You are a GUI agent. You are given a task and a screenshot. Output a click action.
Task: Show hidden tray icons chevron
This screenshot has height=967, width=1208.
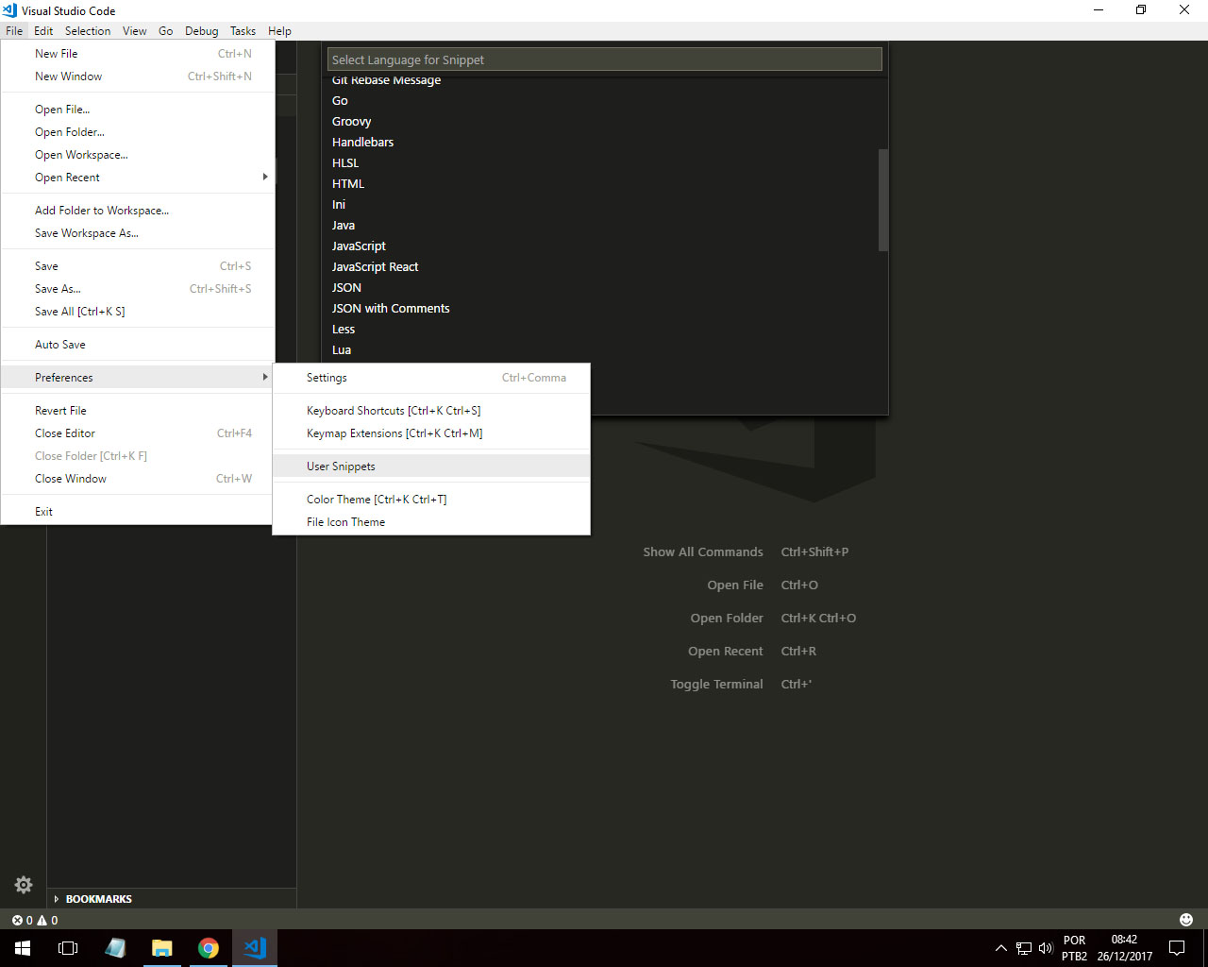tap(1000, 948)
